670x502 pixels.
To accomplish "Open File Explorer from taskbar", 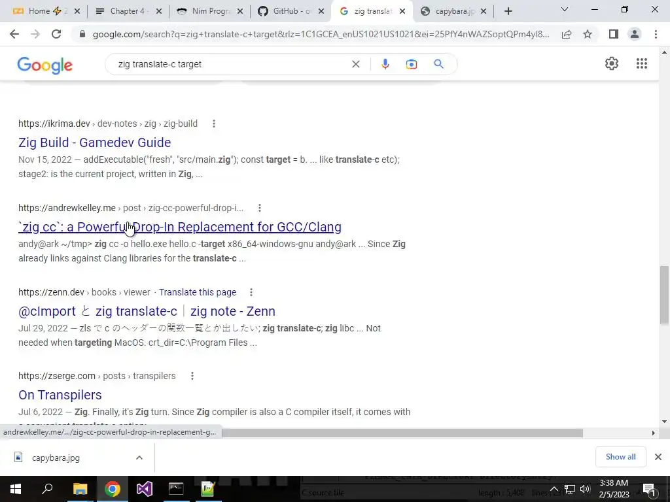I will click(80, 489).
